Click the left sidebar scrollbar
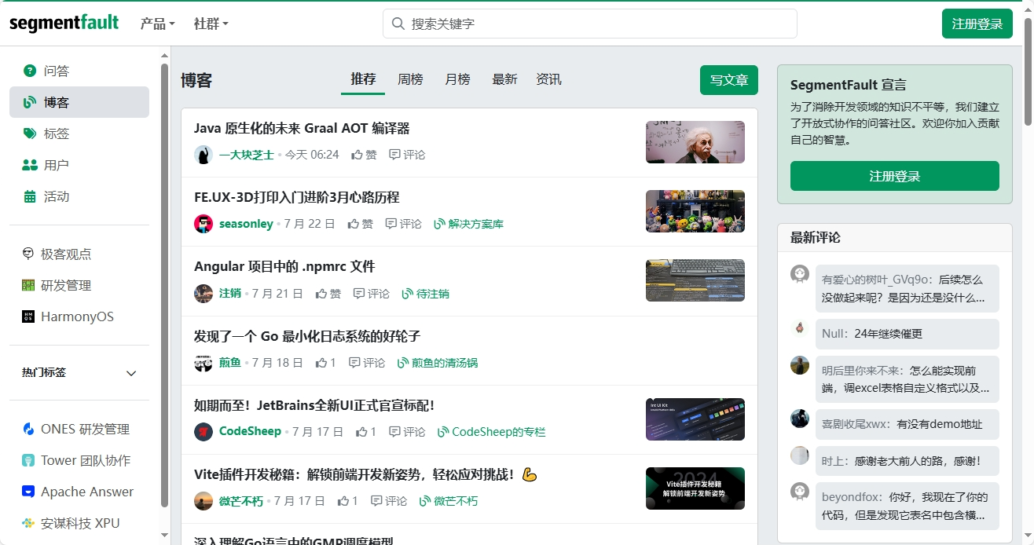 click(164, 287)
